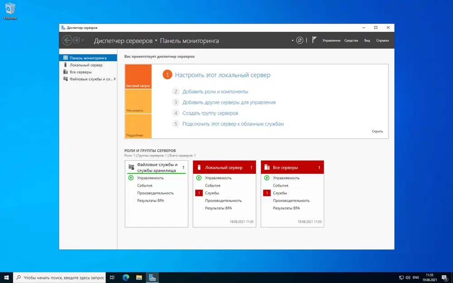Click Server Manager title bar icon
This screenshot has width=453, height=283.
click(x=63, y=28)
